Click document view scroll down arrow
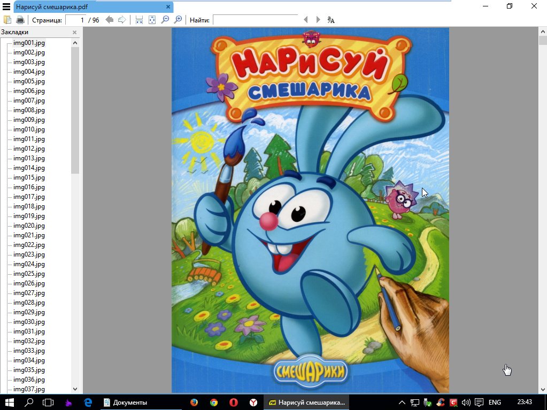The height and width of the screenshot is (410, 547). point(543,390)
